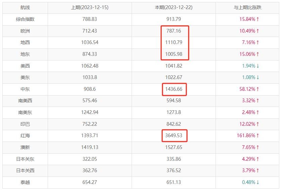Click the 1242.94 cell for 南美东

90,112
